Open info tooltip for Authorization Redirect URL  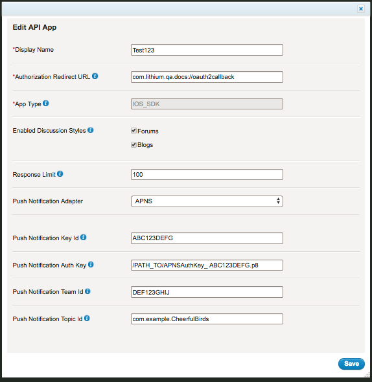click(x=95, y=76)
